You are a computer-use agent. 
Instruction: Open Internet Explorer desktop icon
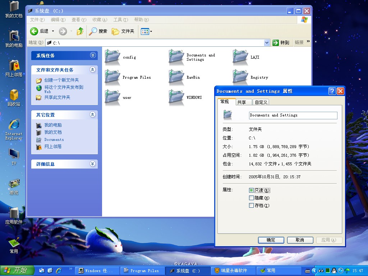tap(14, 129)
